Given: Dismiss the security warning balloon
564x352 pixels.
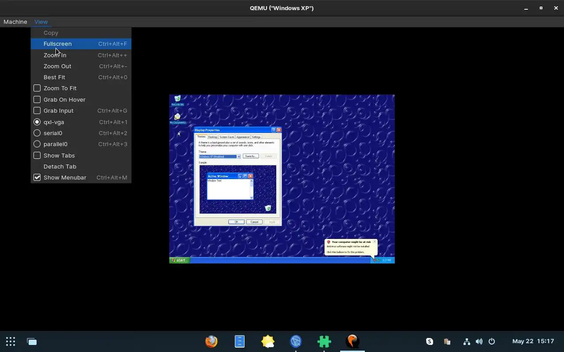Looking at the screenshot, I should pyautogui.click(x=375, y=242).
